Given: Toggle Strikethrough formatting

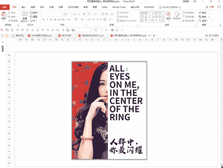Looking at the screenshot, I should click(x=59, y=20).
